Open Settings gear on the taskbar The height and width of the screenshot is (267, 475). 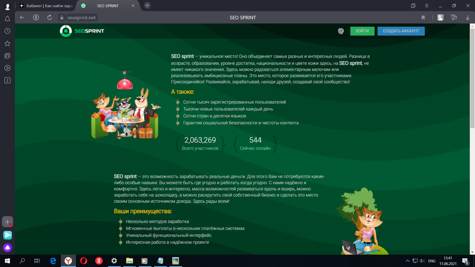pos(114,261)
